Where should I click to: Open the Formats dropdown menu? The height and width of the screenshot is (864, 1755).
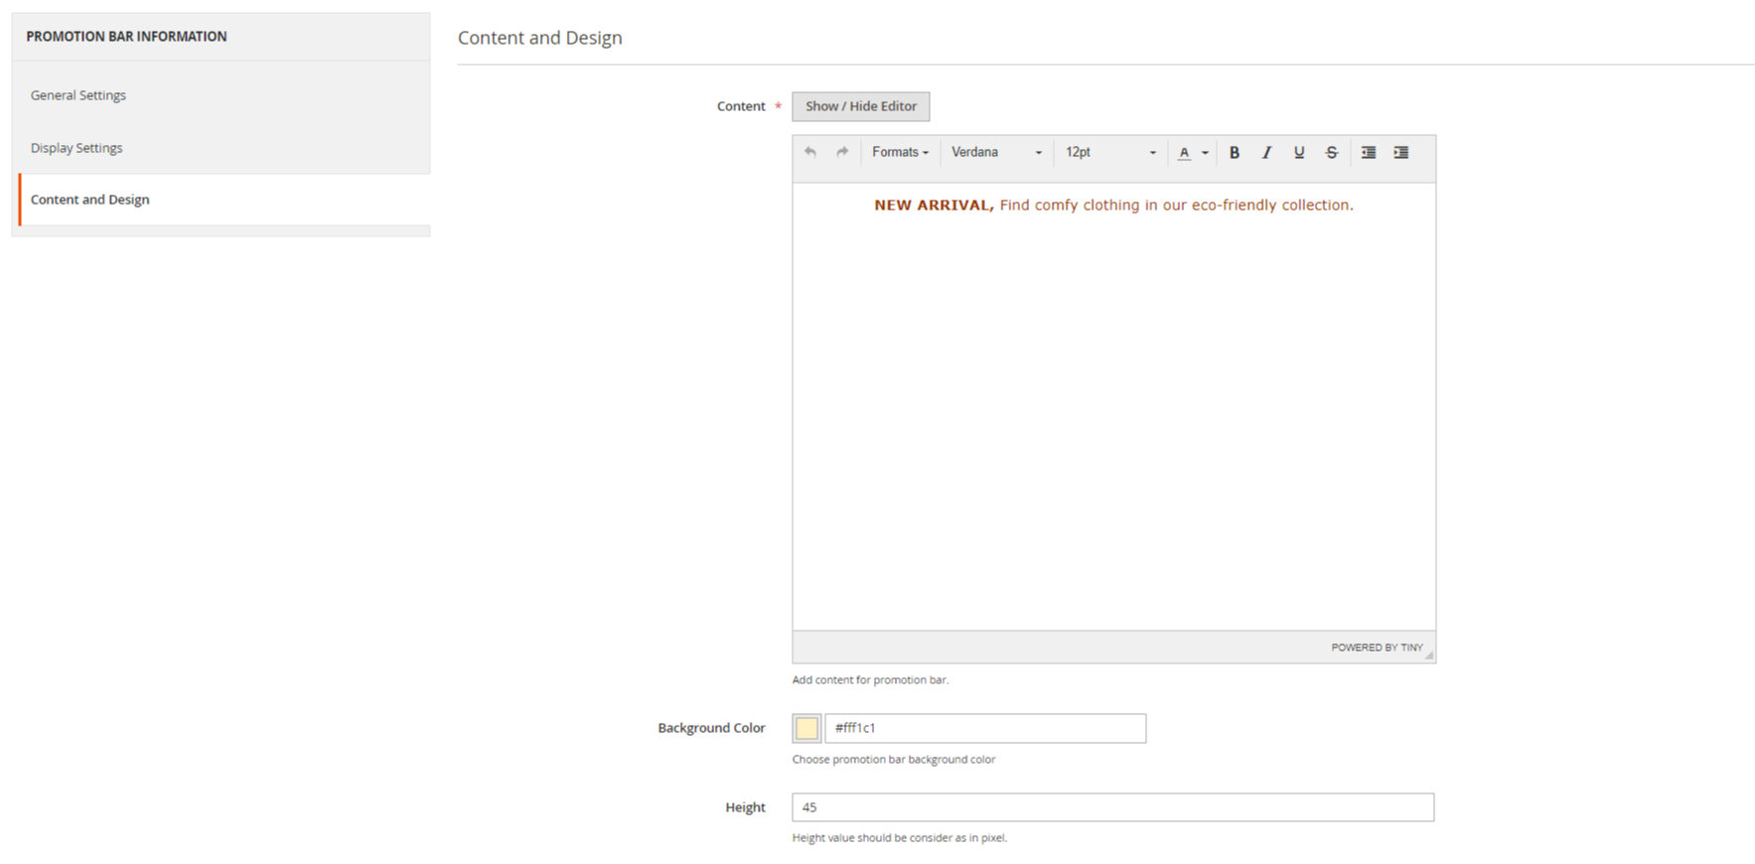coord(900,152)
